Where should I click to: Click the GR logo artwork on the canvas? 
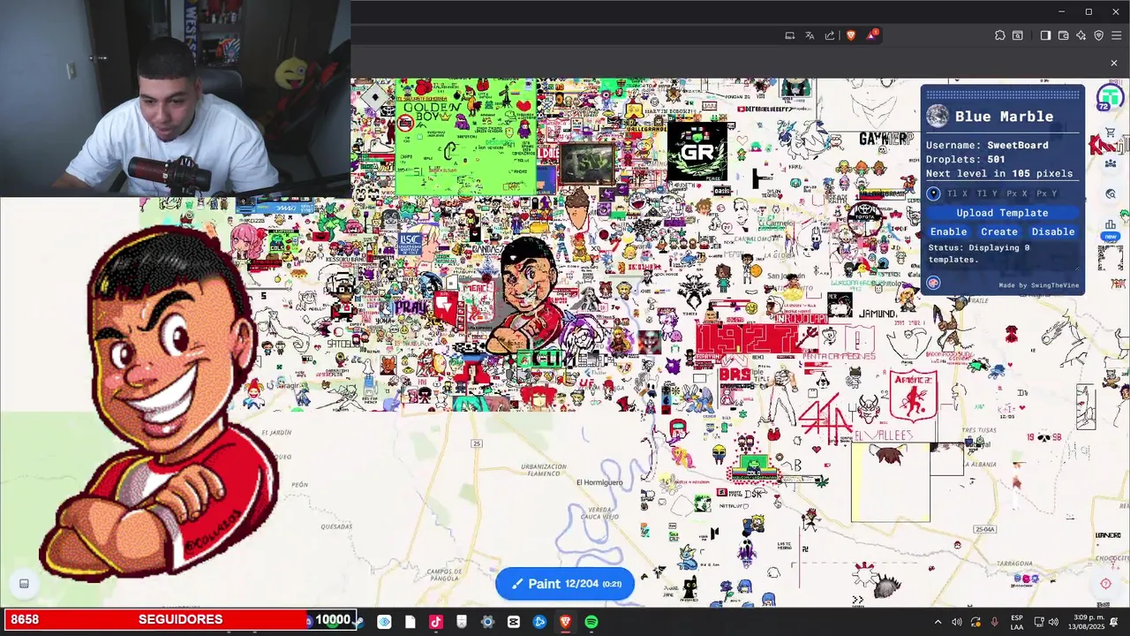(x=697, y=151)
